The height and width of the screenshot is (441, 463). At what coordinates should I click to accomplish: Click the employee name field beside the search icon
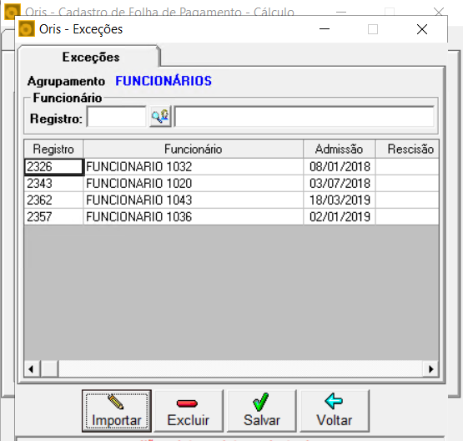(304, 117)
